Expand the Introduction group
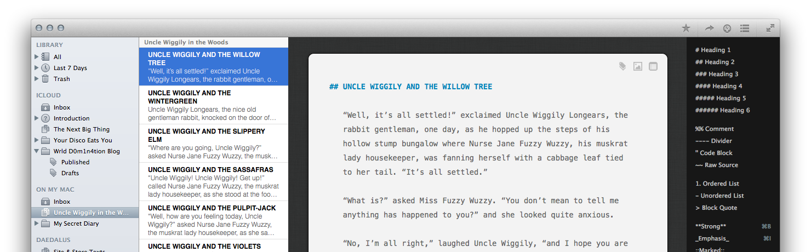Screen dimensions: 811x252 click(37, 118)
